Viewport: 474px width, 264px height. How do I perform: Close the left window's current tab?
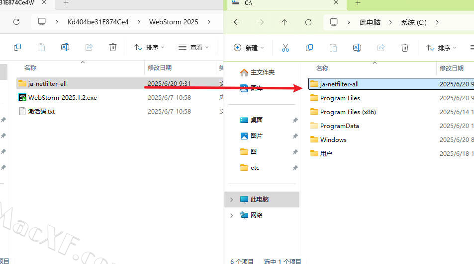coord(44,2)
